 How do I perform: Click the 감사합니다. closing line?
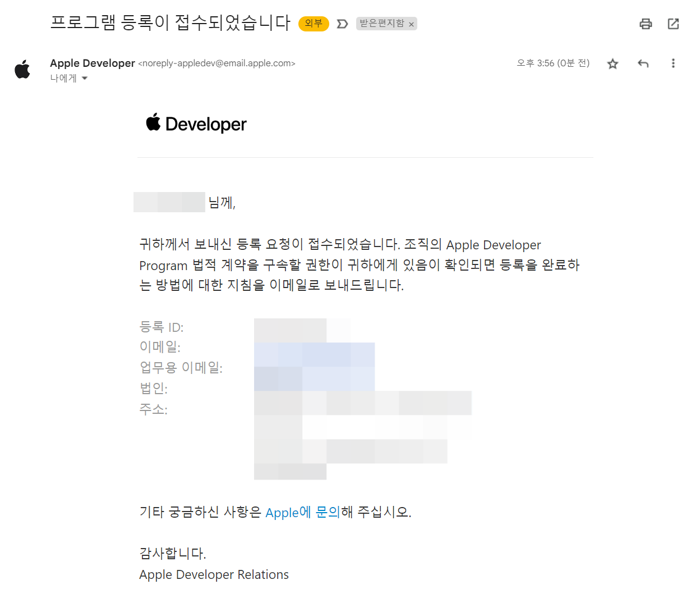173,554
